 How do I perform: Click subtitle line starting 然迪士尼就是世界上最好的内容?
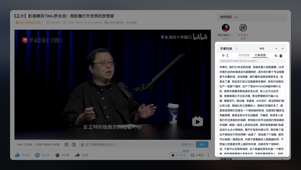pos(249,144)
